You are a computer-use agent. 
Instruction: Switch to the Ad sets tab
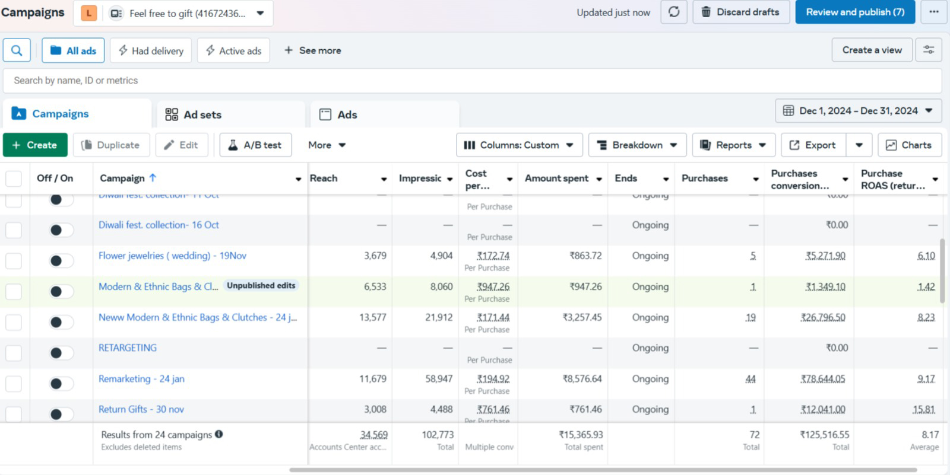[202, 114]
